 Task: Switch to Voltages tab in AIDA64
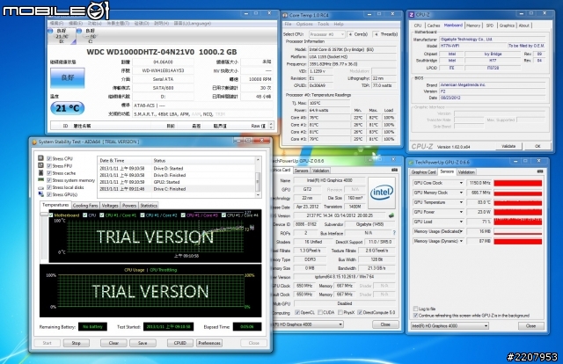tap(110, 206)
